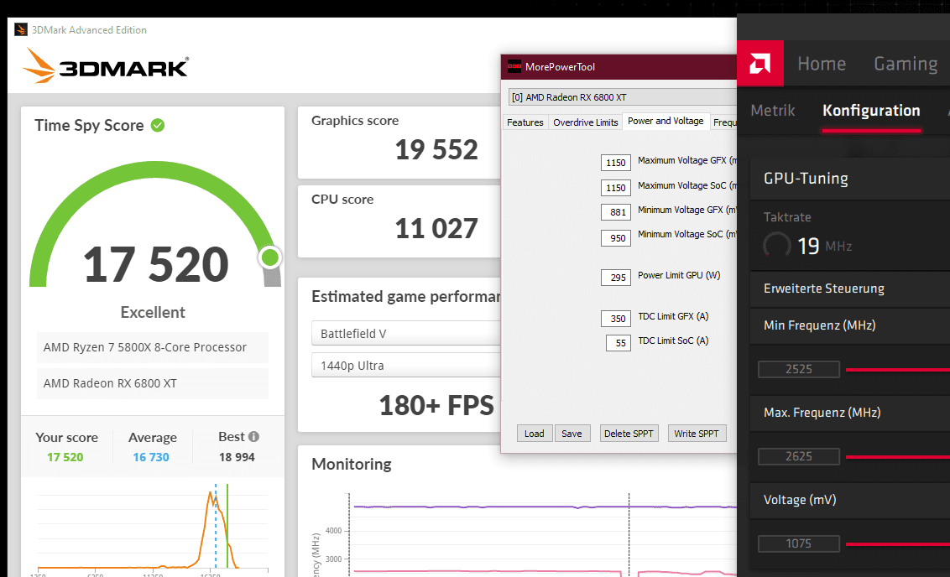Click the TDC Limit SoC field showing 55

pos(618,343)
